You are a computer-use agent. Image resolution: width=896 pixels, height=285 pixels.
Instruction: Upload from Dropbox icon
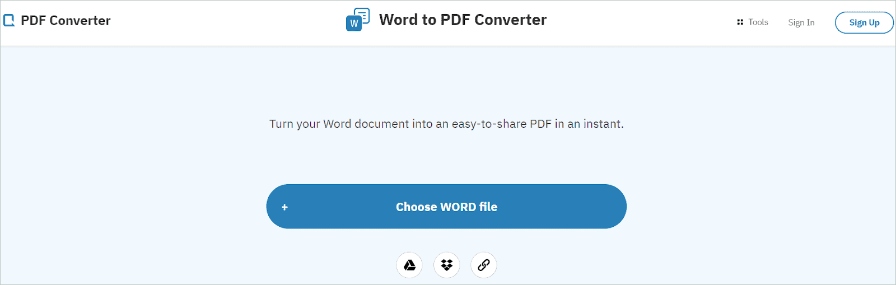click(x=446, y=265)
